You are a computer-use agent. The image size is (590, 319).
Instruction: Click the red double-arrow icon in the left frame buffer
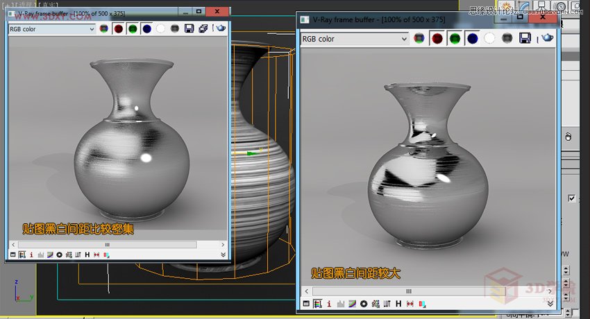click(x=96, y=255)
